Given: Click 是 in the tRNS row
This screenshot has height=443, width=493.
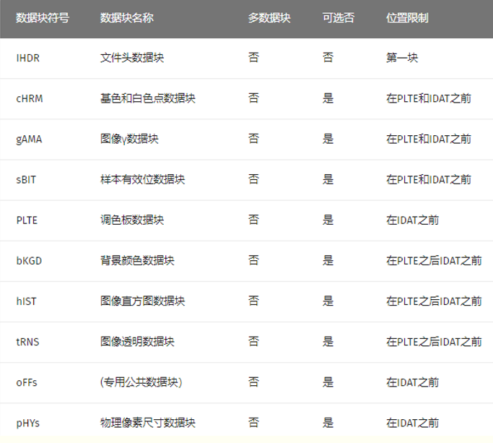Looking at the screenshot, I should point(328,342).
